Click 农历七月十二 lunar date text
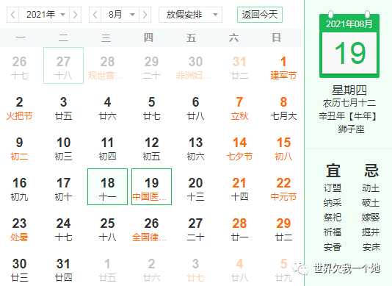392x286 pixels. pos(349,103)
